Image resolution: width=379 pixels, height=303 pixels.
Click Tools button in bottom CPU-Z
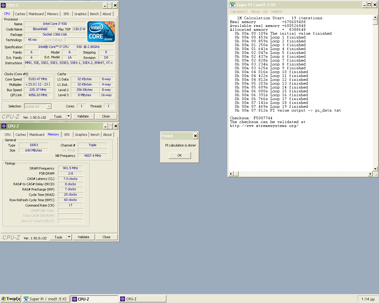click(x=59, y=237)
